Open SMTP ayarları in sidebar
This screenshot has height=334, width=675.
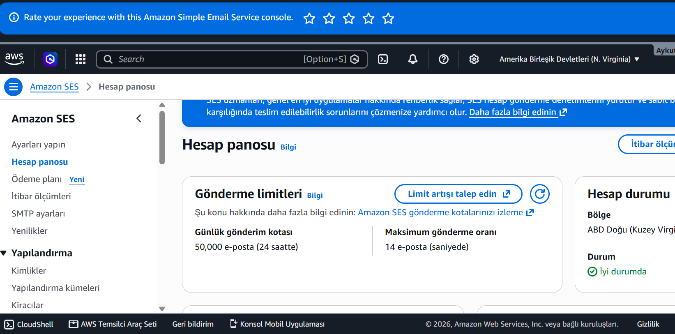click(x=38, y=214)
